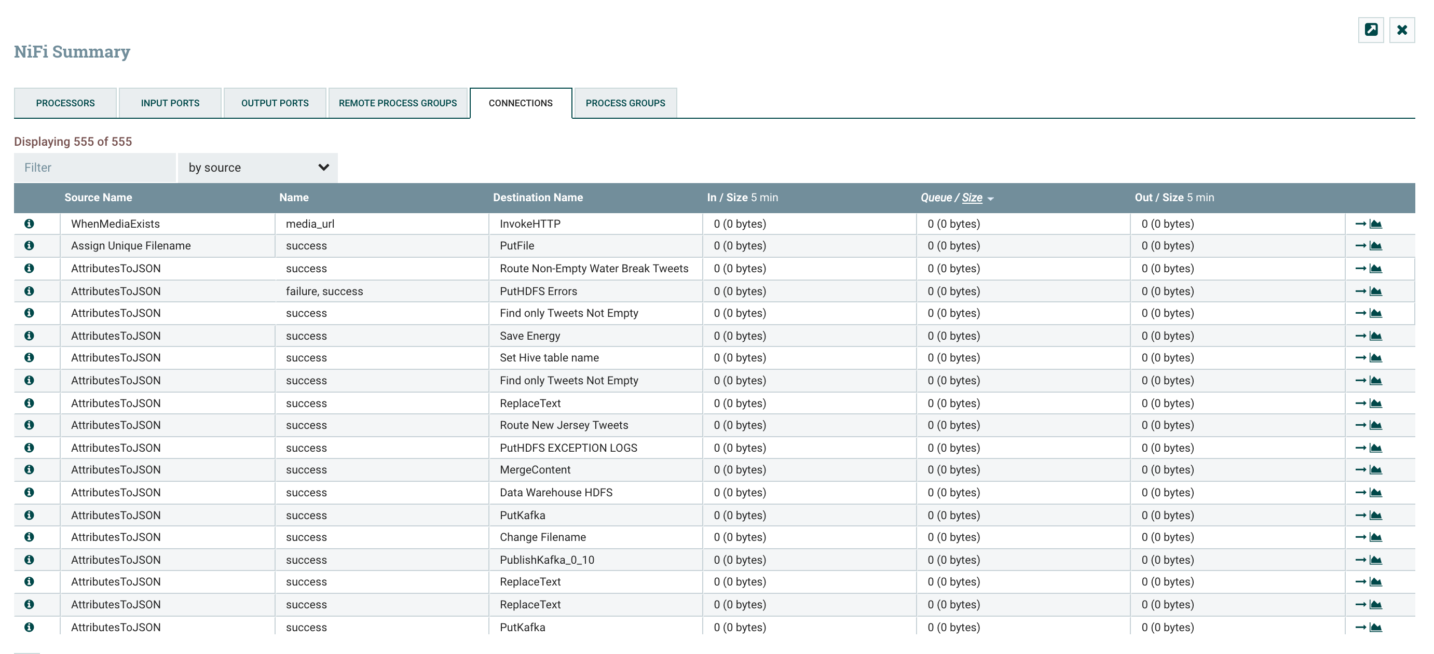This screenshot has height=654, width=1434.
Task: Select the Remote Process Groups tab
Action: pos(398,103)
